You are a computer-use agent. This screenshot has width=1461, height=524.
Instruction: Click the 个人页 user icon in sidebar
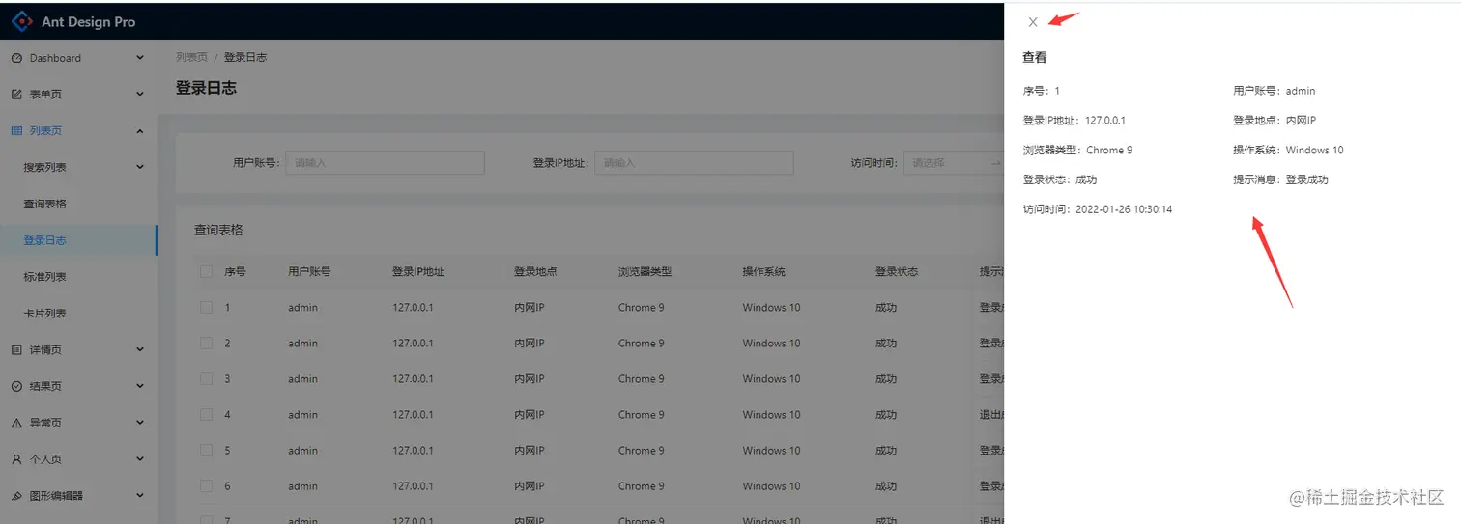(x=16, y=459)
